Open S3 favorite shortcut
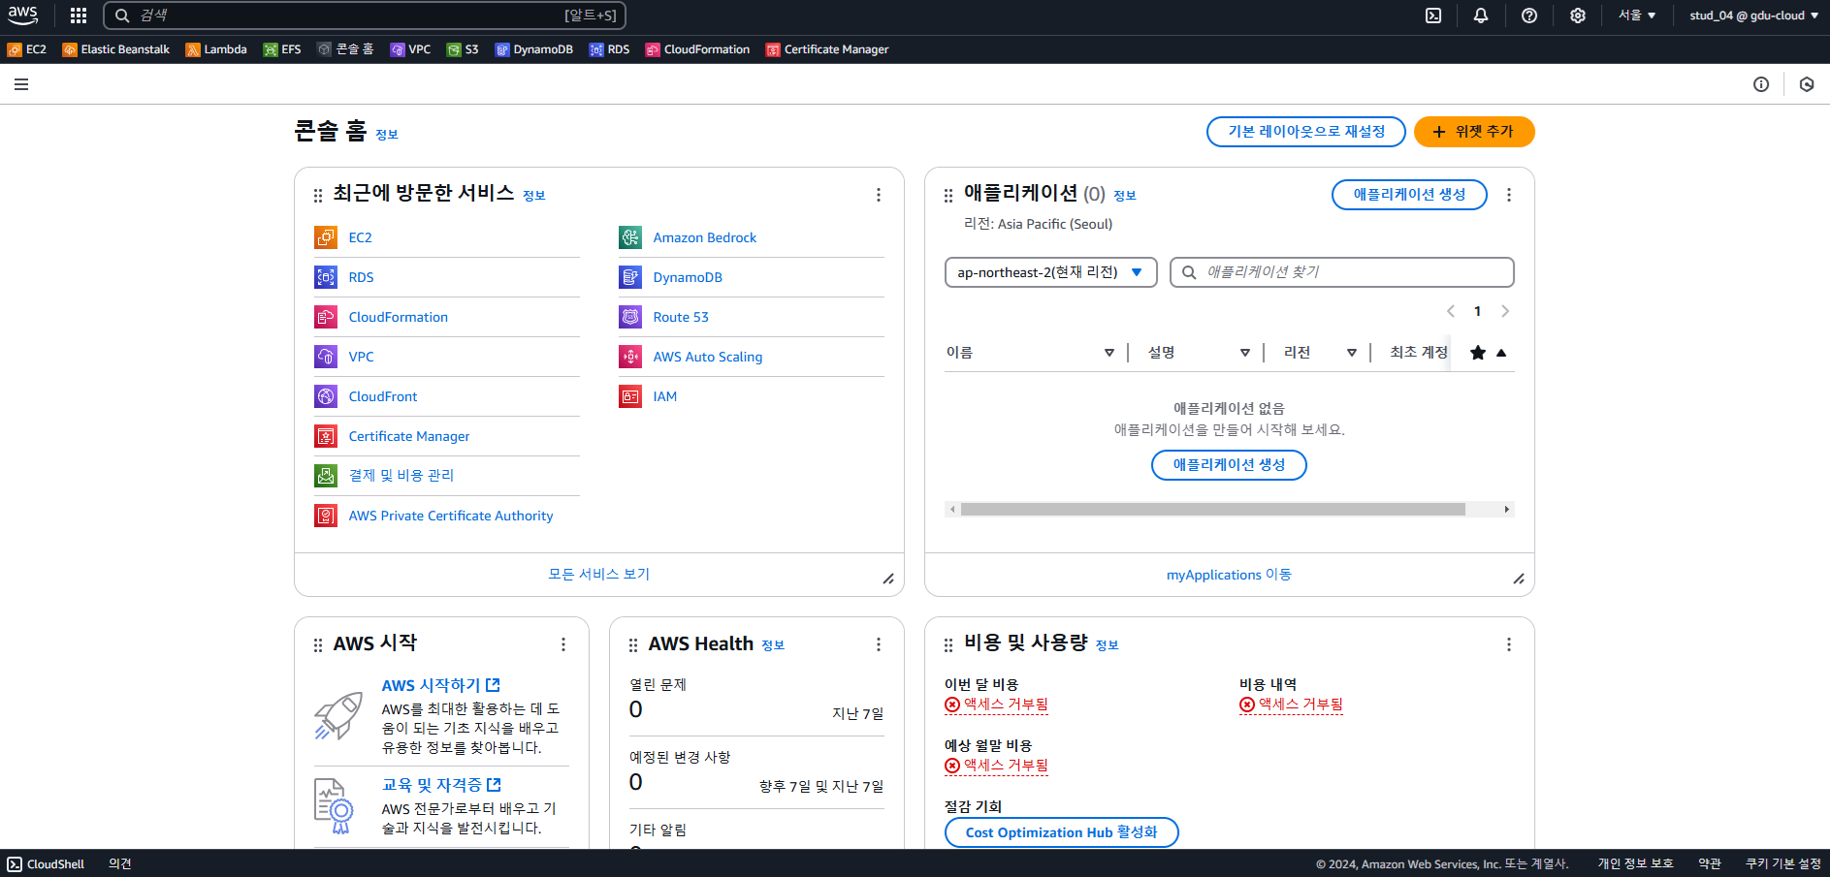The height and width of the screenshot is (877, 1830). [x=463, y=49]
